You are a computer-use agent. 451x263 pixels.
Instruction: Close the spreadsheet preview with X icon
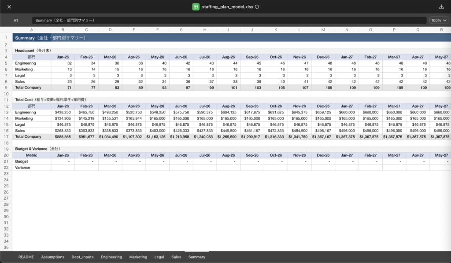pos(9,7)
